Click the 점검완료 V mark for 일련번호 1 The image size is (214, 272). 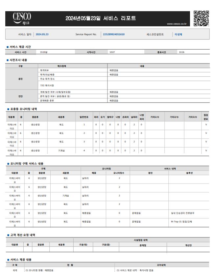[206, 125]
